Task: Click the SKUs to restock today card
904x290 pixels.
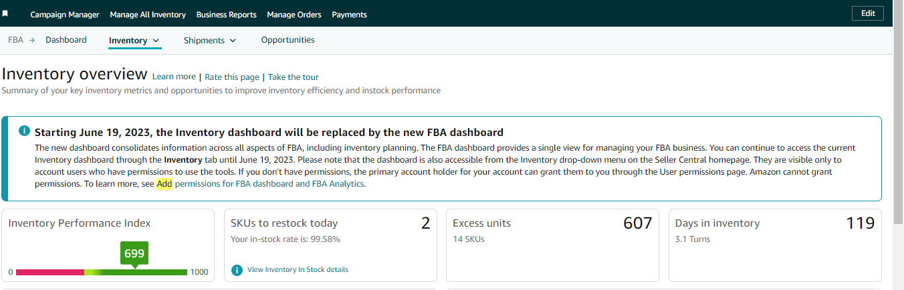Action: point(330,245)
